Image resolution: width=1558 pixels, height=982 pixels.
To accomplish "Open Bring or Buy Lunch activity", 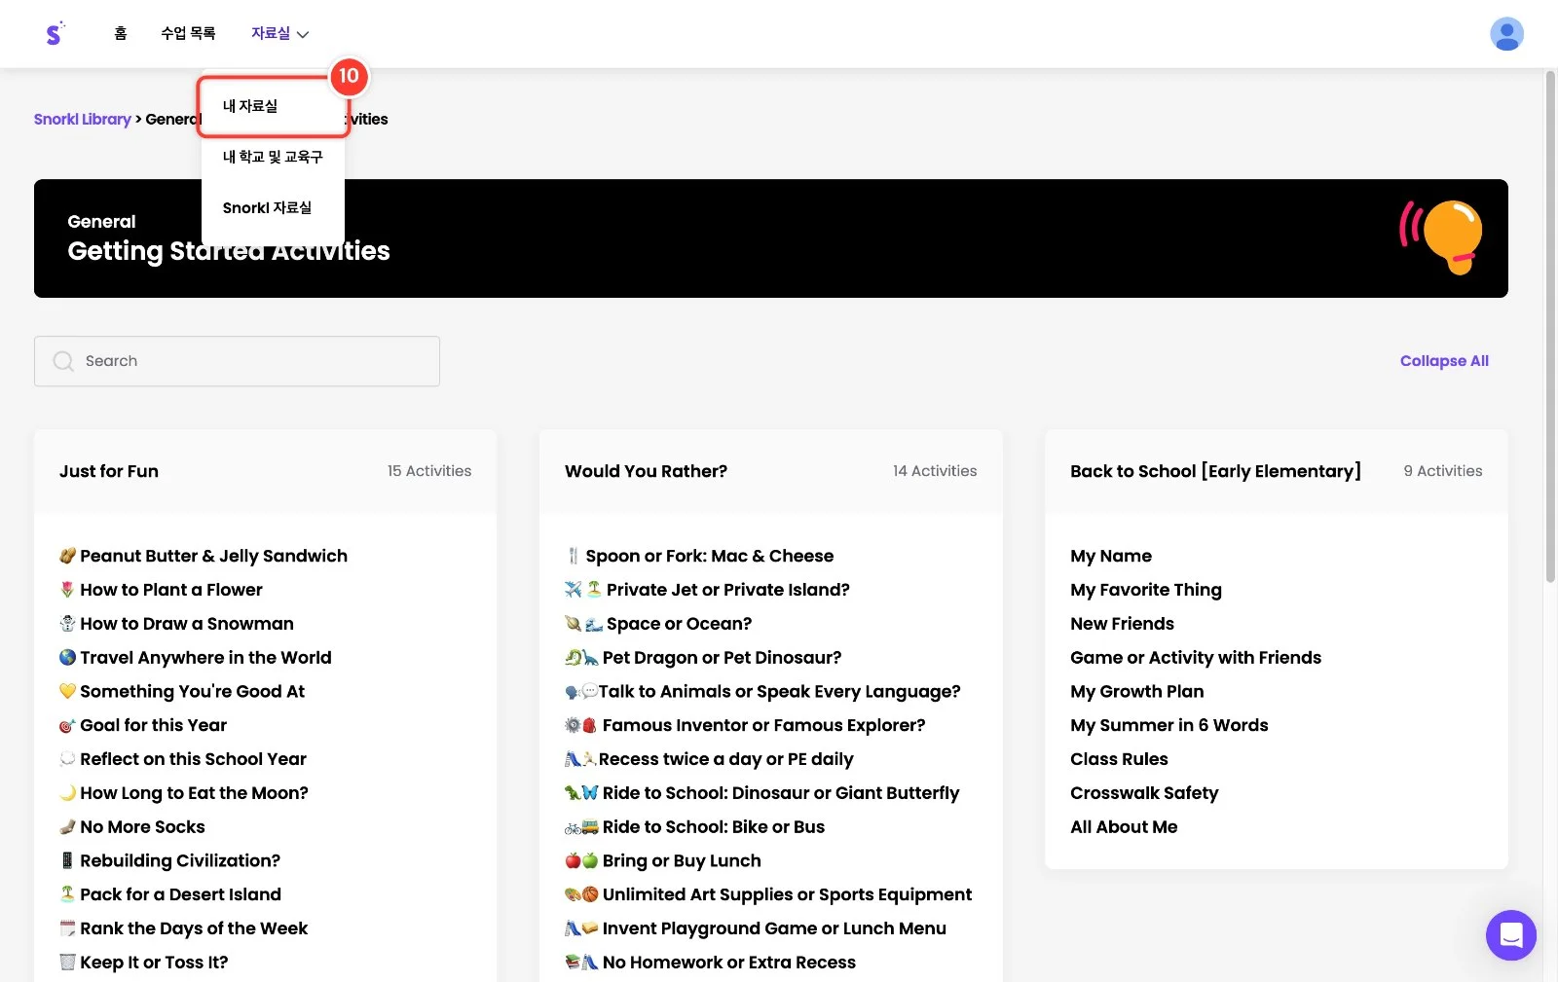I will coord(663,860).
